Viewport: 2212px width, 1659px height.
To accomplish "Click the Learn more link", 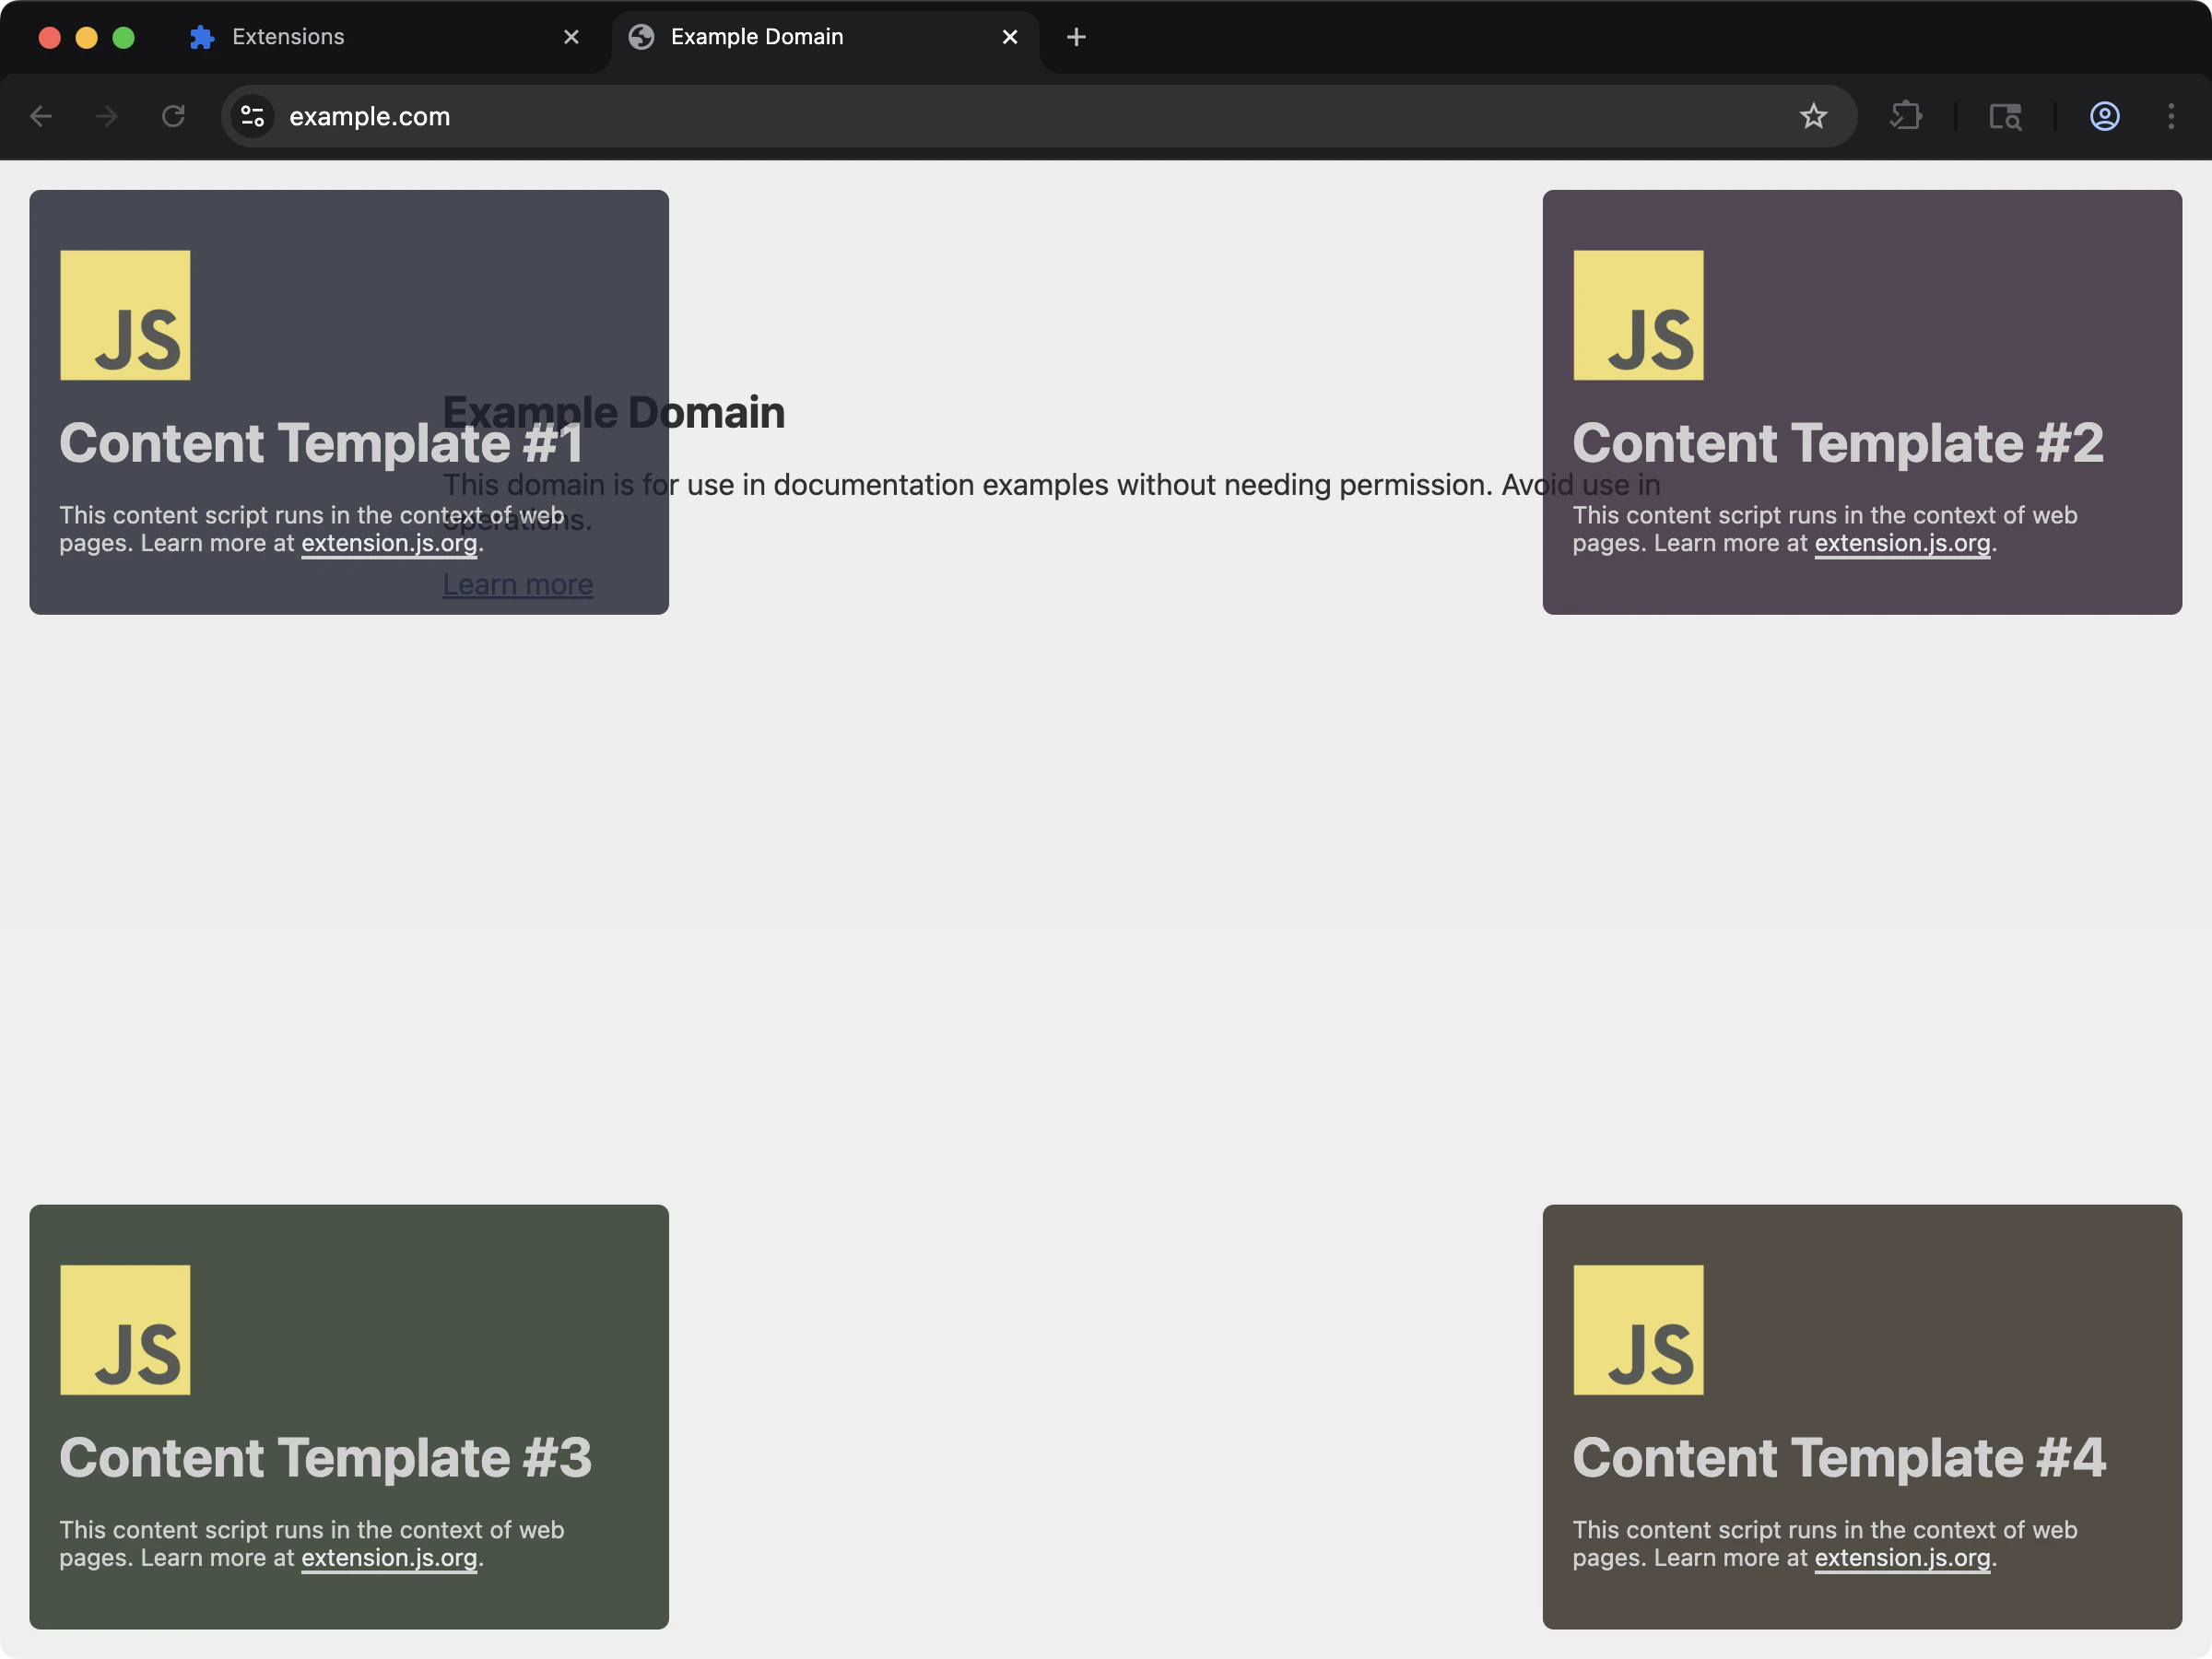I will [518, 583].
